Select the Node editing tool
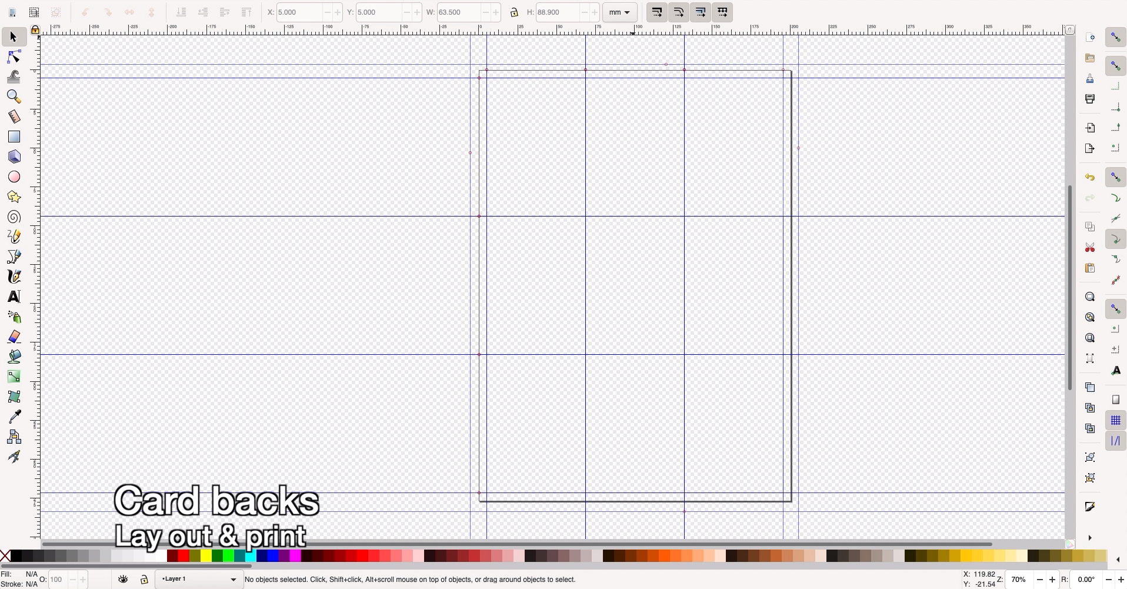 pos(14,56)
